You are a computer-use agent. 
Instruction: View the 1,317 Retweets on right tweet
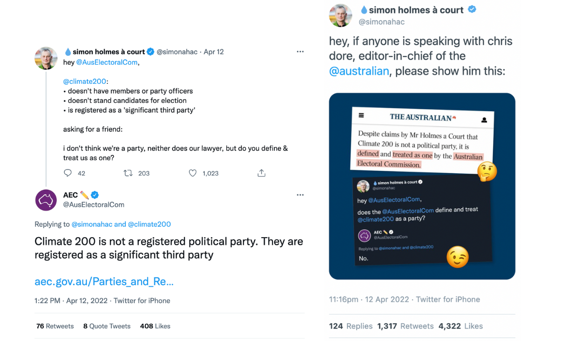(x=405, y=326)
